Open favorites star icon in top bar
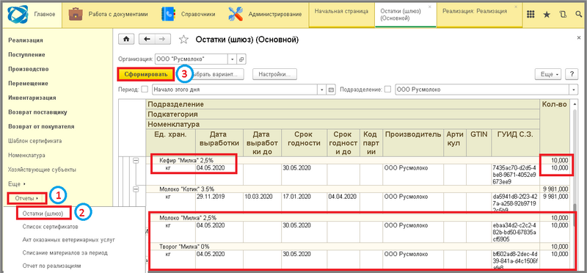The height and width of the screenshot is (273, 587). click(547, 14)
